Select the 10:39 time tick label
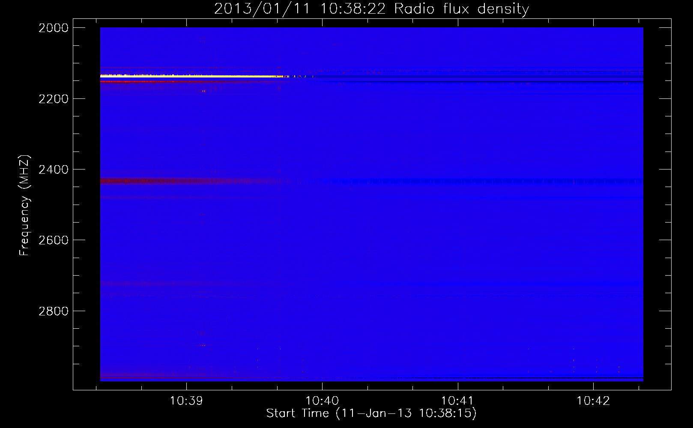Image resolution: width=693 pixels, height=428 pixels. tap(186, 401)
